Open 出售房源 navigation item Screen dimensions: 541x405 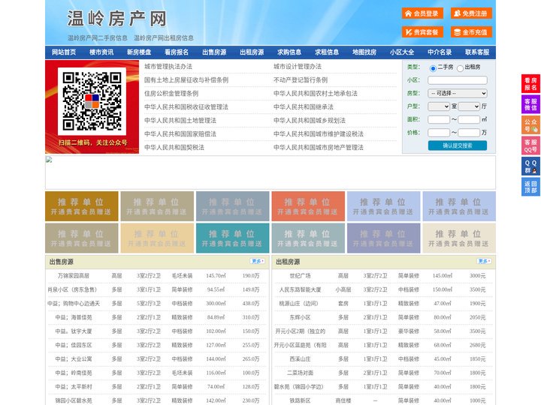click(214, 52)
